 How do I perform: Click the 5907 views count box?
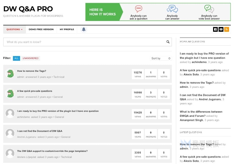pyautogui.click(x=138, y=134)
